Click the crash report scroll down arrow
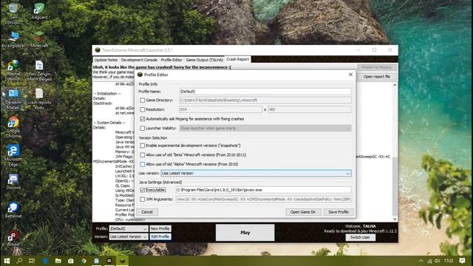This screenshot has width=473, height=266. click(x=395, y=219)
